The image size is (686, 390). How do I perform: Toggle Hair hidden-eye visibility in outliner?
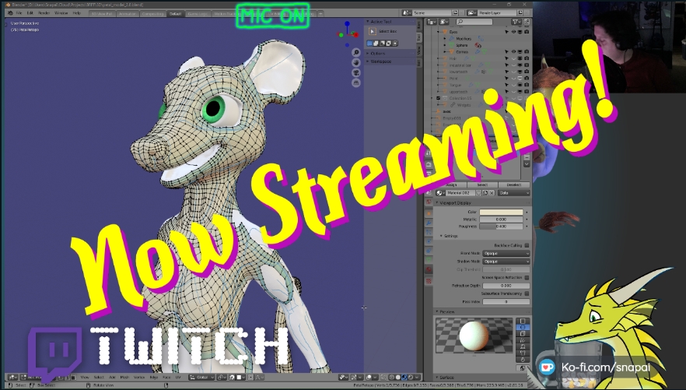point(513,58)
